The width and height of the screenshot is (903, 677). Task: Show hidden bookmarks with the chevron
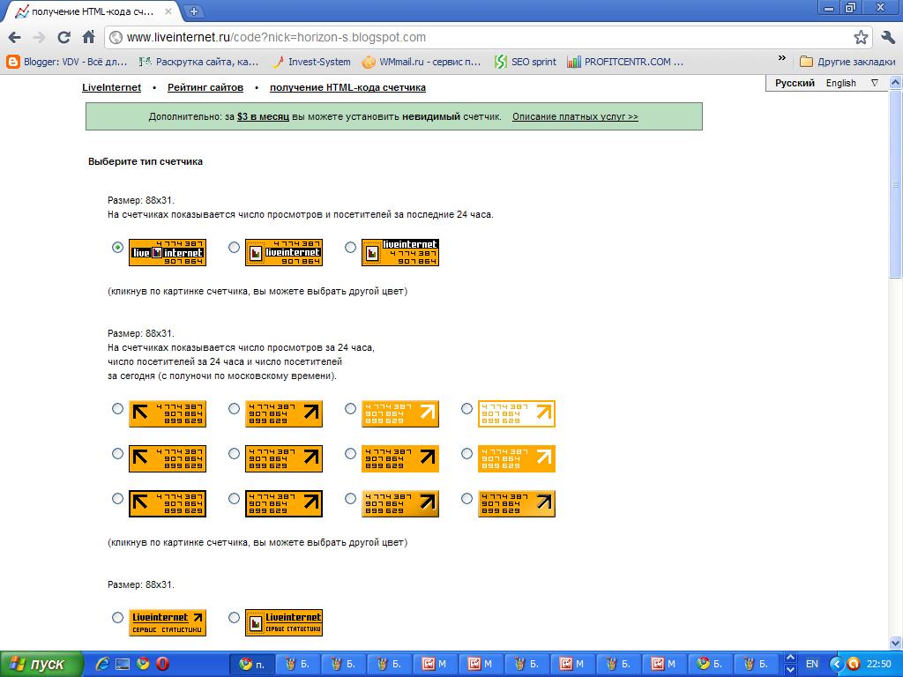pyautogui.click(x=781, y=59)
